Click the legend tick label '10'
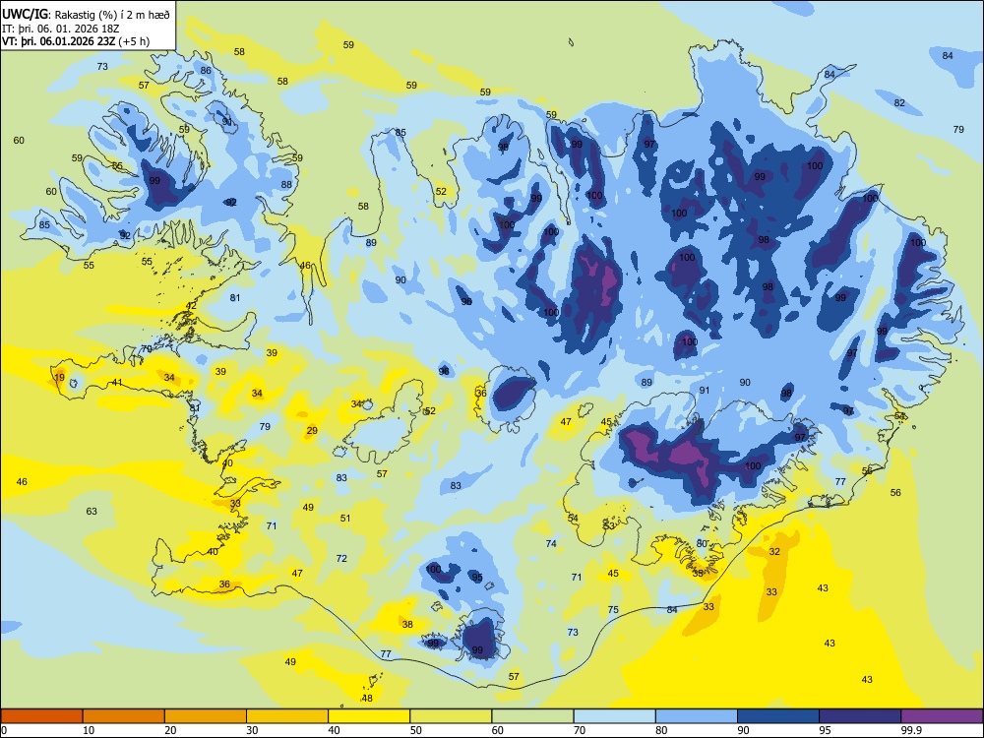Image resolution: width=984 pixels, height=738 pixels. pos(89,730)
